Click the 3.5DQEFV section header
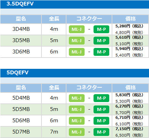 [75, 4]
